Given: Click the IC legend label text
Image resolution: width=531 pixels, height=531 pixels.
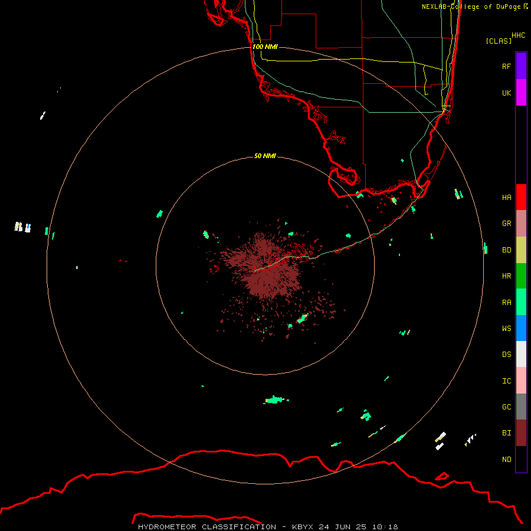Looking at the screenshot, I should pos(507,381).
